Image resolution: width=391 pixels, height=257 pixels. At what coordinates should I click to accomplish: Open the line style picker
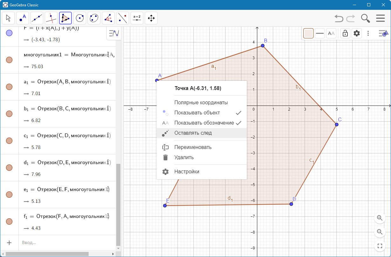pos(320,33)
